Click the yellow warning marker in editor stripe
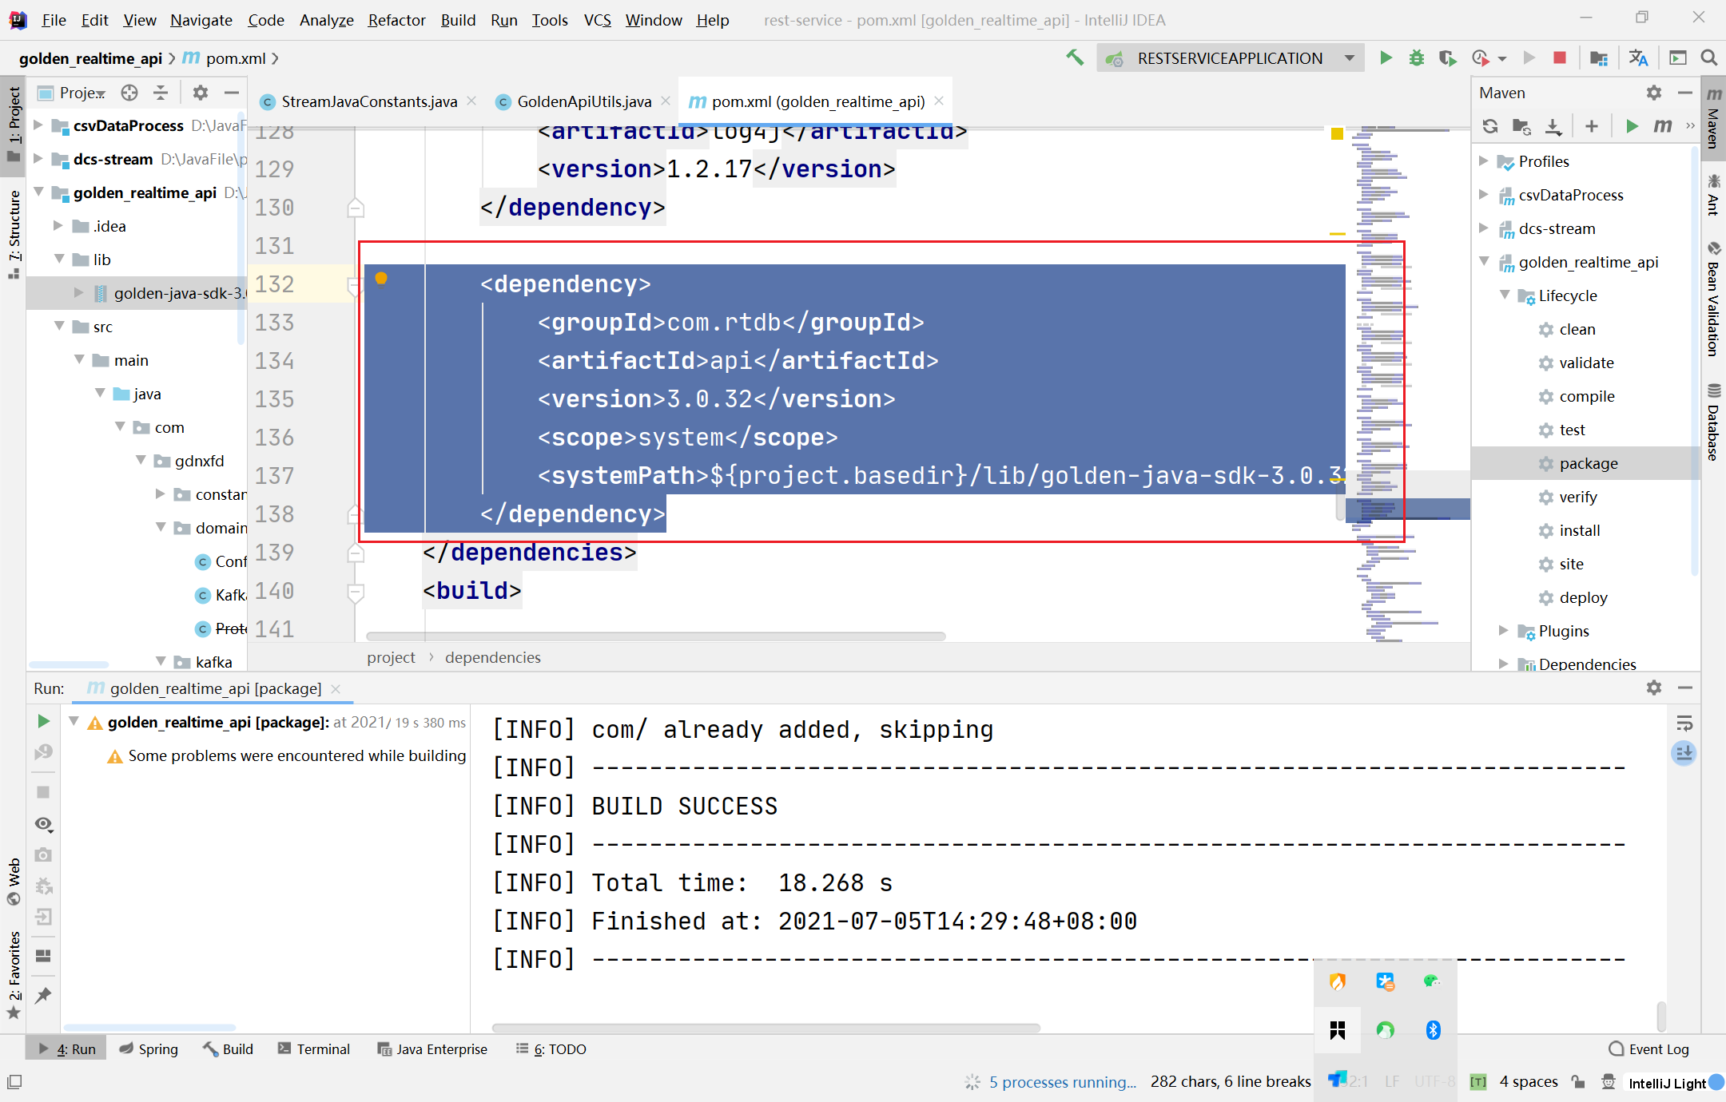Viewport: 1726px width, 1102px height. point(1337,133)
